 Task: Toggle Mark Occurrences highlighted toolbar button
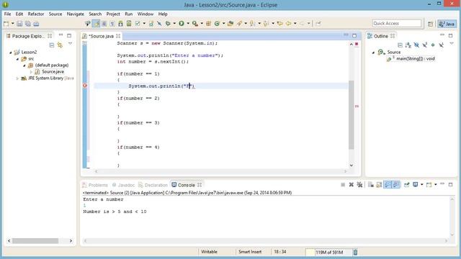tap(96, 24)
